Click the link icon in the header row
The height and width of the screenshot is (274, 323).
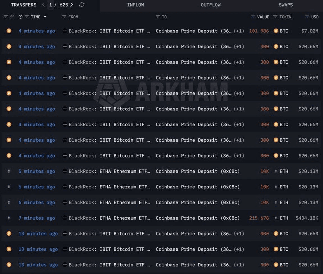pos(12,17)
